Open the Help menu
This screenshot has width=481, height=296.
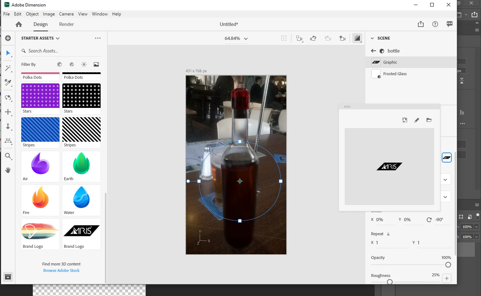point(116,14)
